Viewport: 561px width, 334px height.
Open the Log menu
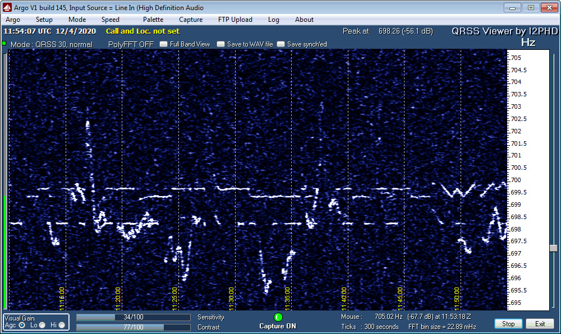coord(274,20)
